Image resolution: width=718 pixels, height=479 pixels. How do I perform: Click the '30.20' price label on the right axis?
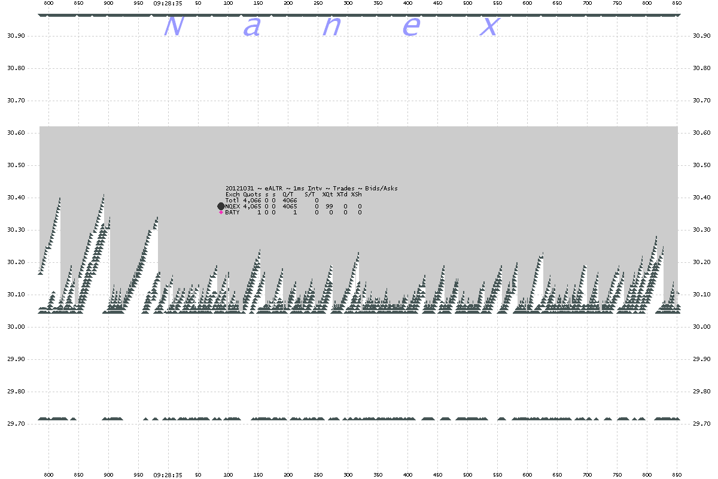pyautogui.click(x=701, y=262)
